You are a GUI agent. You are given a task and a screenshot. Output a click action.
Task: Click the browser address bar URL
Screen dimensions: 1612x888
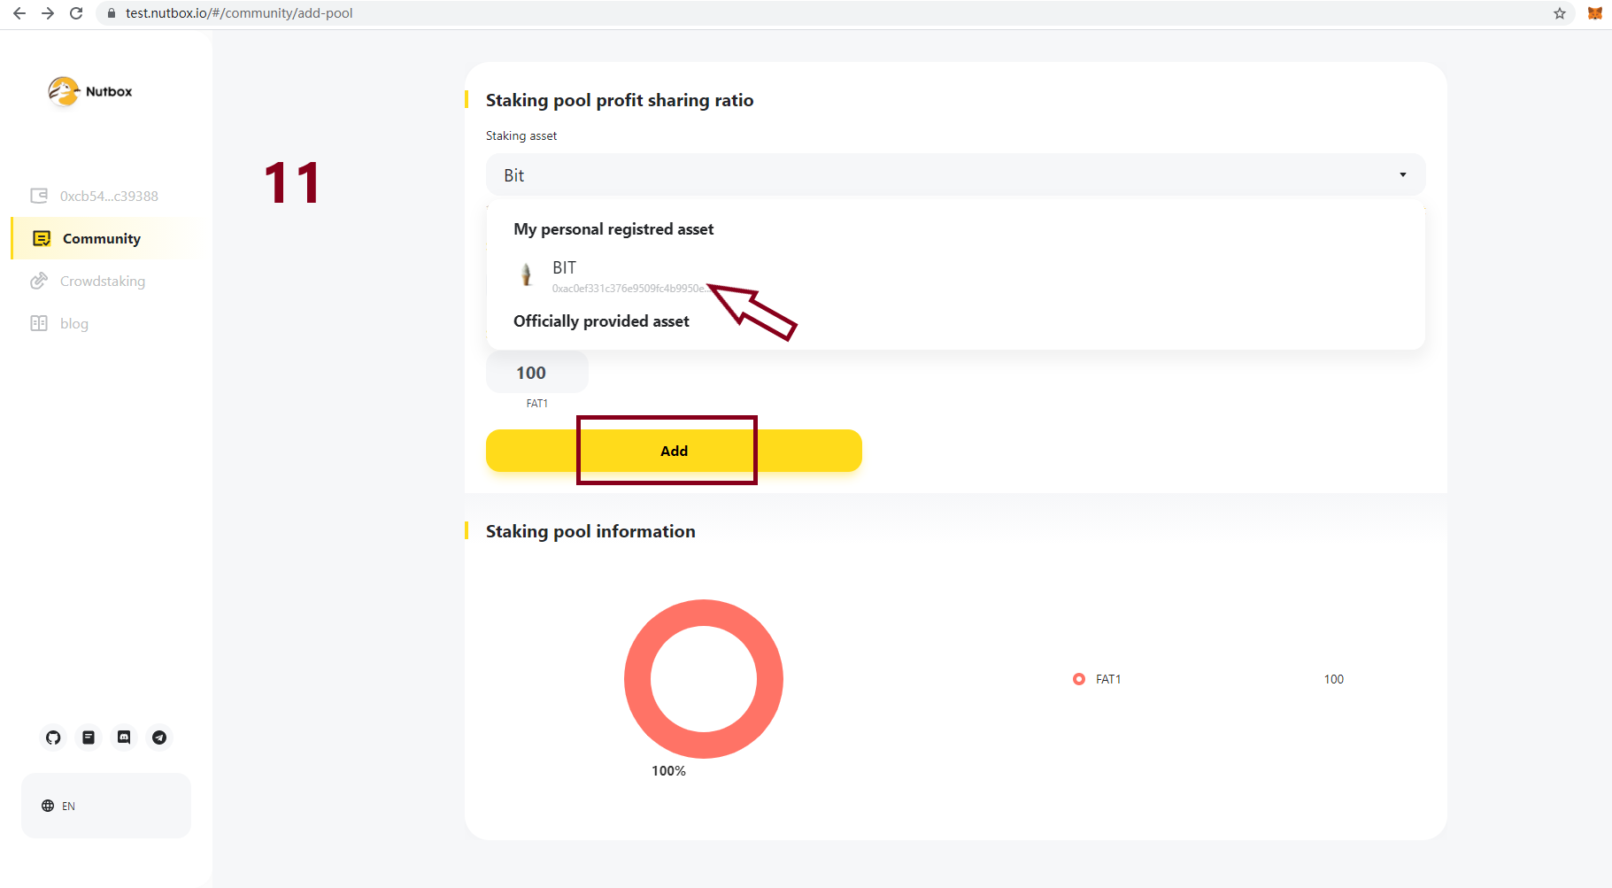click(x=239, y=13)
